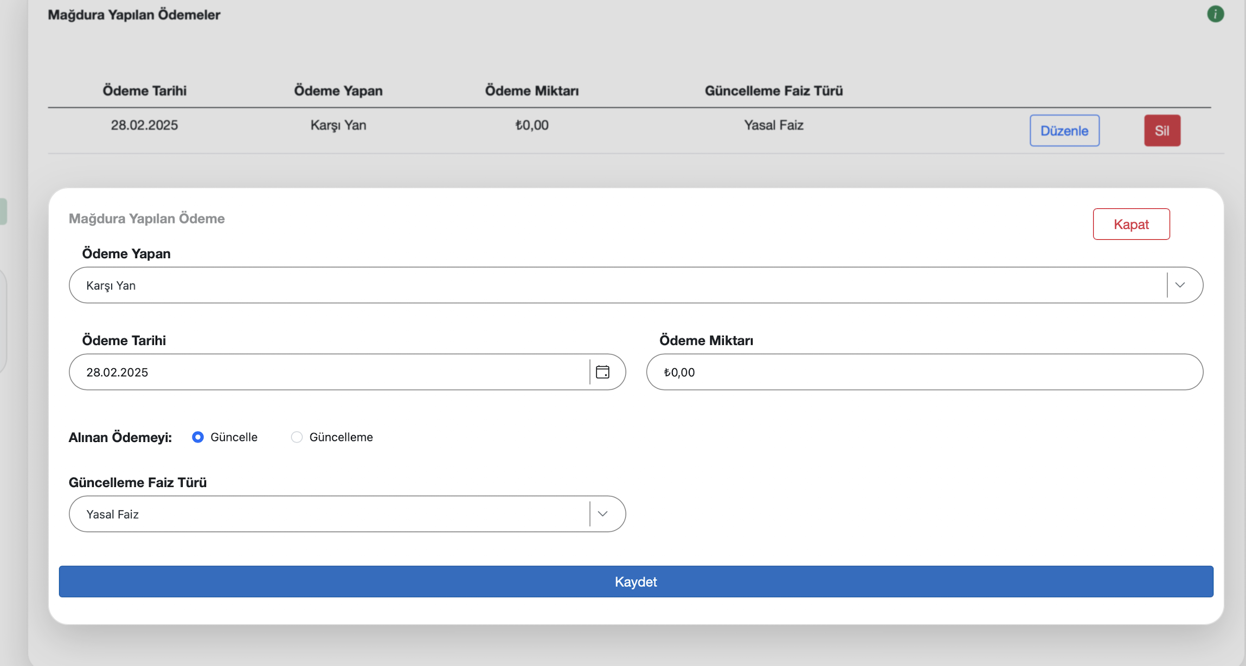This screenshot has width=1246, height=666.
Task: Focus the Ödeme Tarihi date field
Action: click(x=329, y=372)
